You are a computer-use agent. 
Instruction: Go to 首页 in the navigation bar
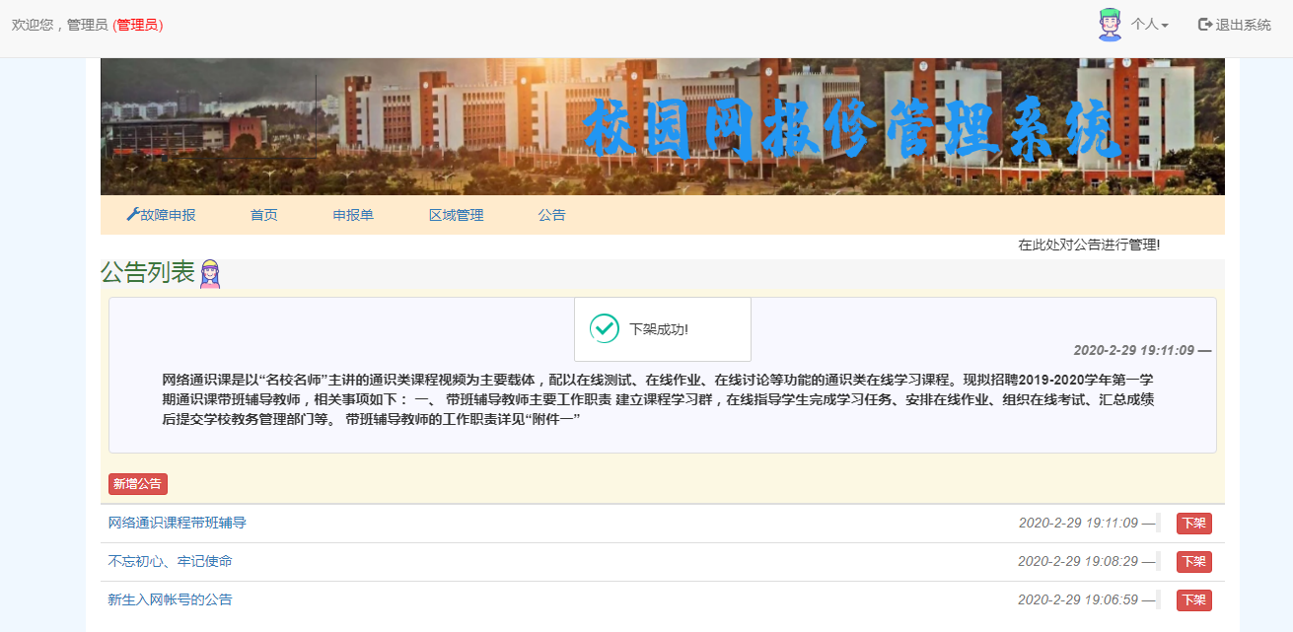coord(264,215)
